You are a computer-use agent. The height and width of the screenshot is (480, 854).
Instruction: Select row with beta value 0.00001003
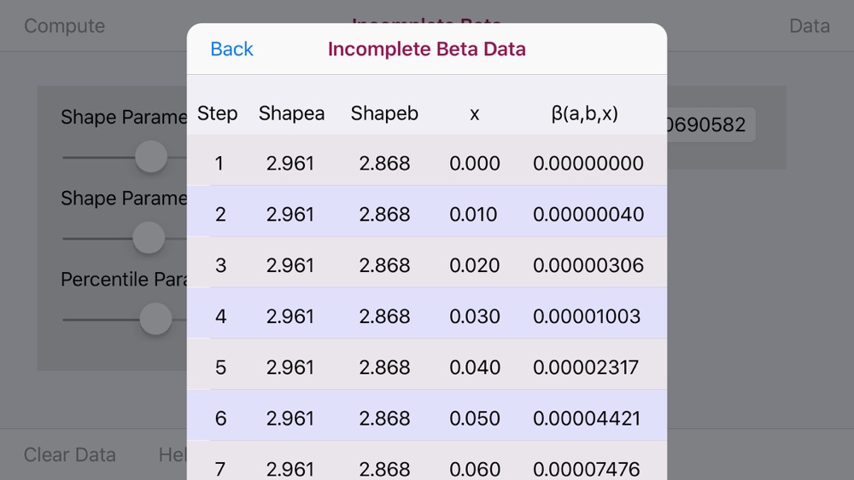(427, 315)
